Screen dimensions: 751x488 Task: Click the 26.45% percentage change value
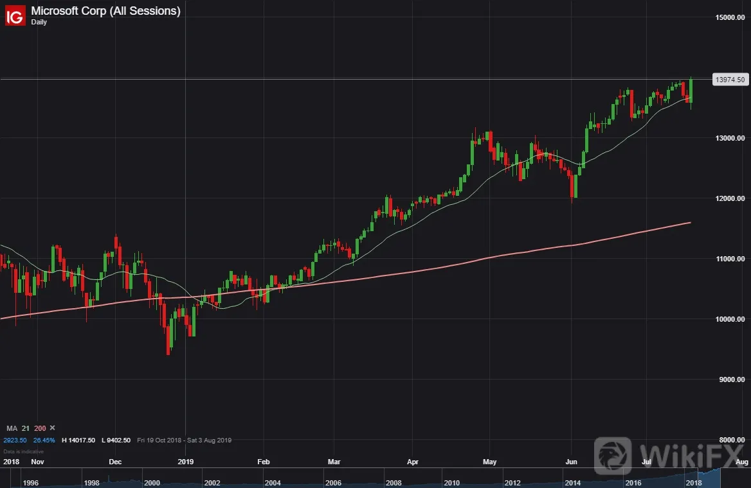pos(44,440)
